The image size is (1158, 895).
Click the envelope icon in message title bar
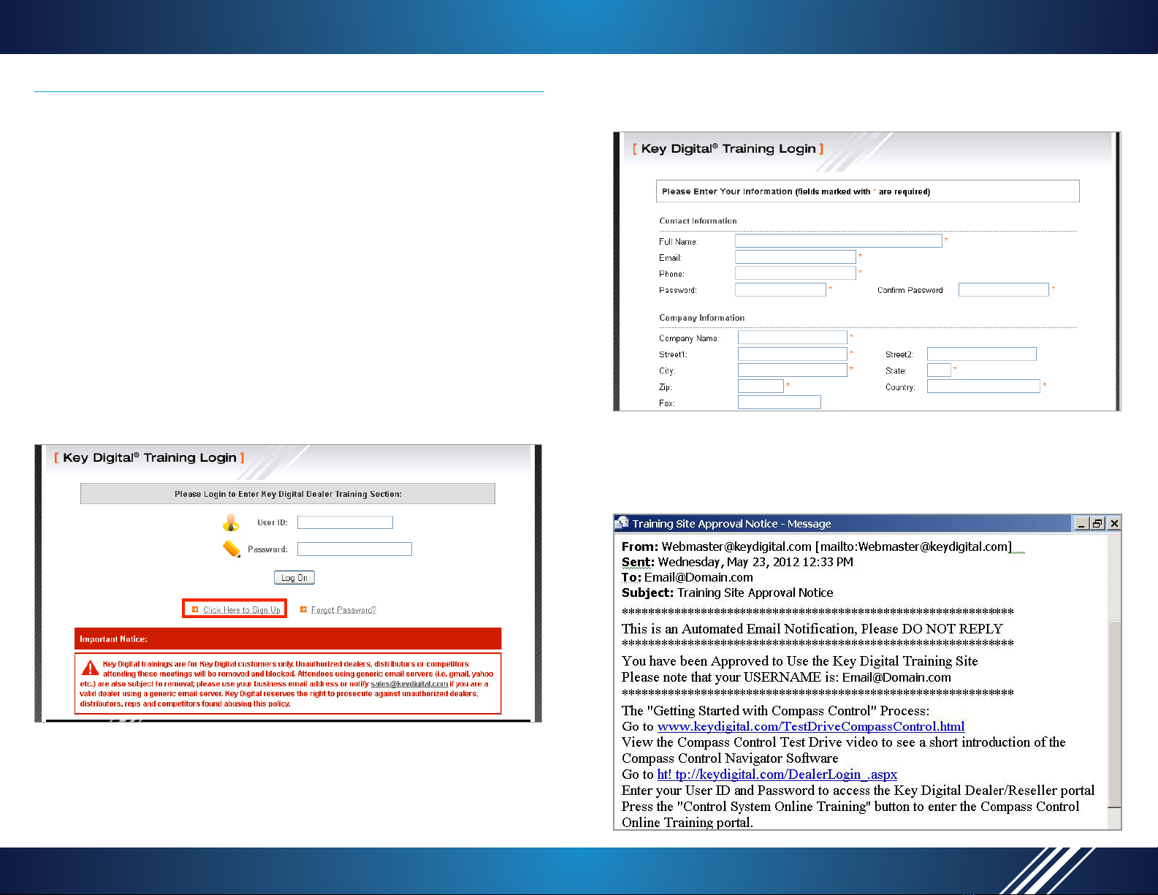[622, 523]
